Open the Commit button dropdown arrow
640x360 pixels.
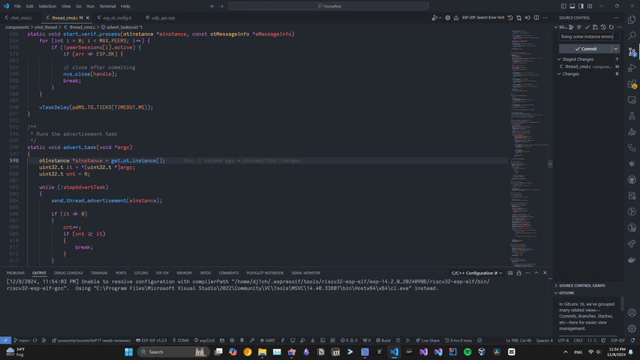click(x=615, y=49)
